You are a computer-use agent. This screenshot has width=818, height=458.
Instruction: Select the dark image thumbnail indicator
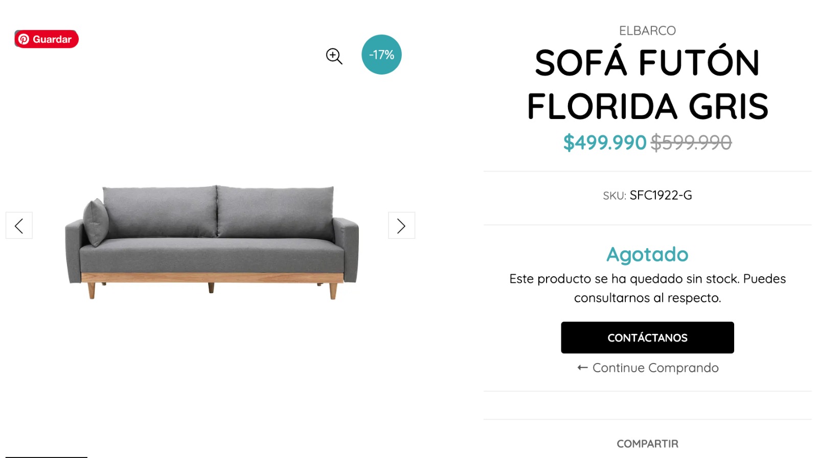point(46,456)
